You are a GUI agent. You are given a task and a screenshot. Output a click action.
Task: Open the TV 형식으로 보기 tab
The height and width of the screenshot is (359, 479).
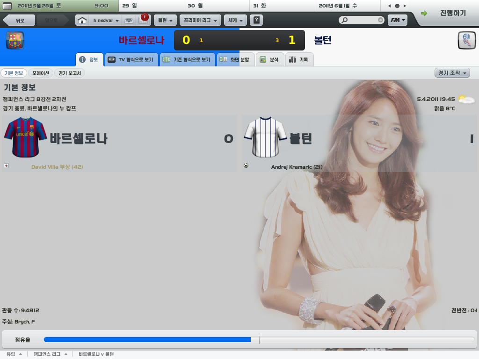pyautogui.click(x=131, y=60)
